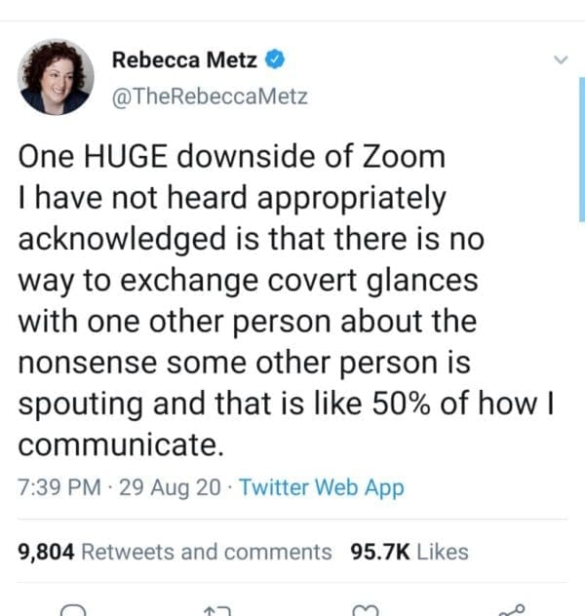Show the 95.7K likes count
The height and width of the screenshot is (616, 585).
[x=380, y=552]
